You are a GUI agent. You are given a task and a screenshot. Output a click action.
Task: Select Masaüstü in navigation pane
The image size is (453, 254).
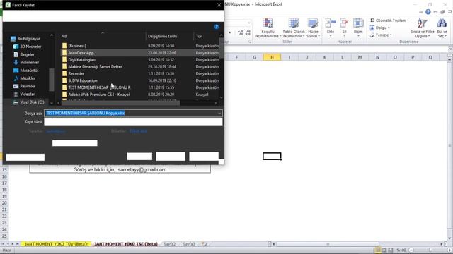(x=25, y=71)
